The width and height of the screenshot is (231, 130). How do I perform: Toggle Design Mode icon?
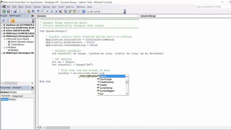pyautogui.click(x=61, y=11)
